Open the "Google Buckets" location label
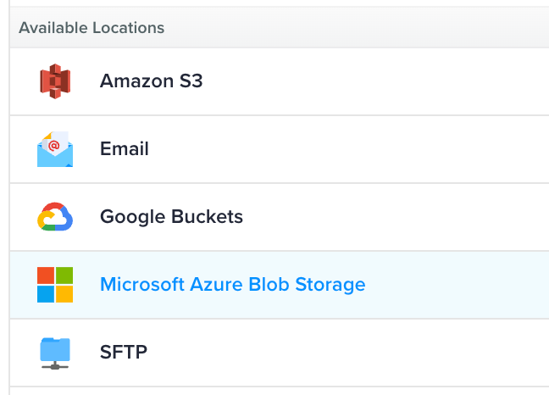Image resolution: width=549 pixels, height=395 pixels. point(171,217)
